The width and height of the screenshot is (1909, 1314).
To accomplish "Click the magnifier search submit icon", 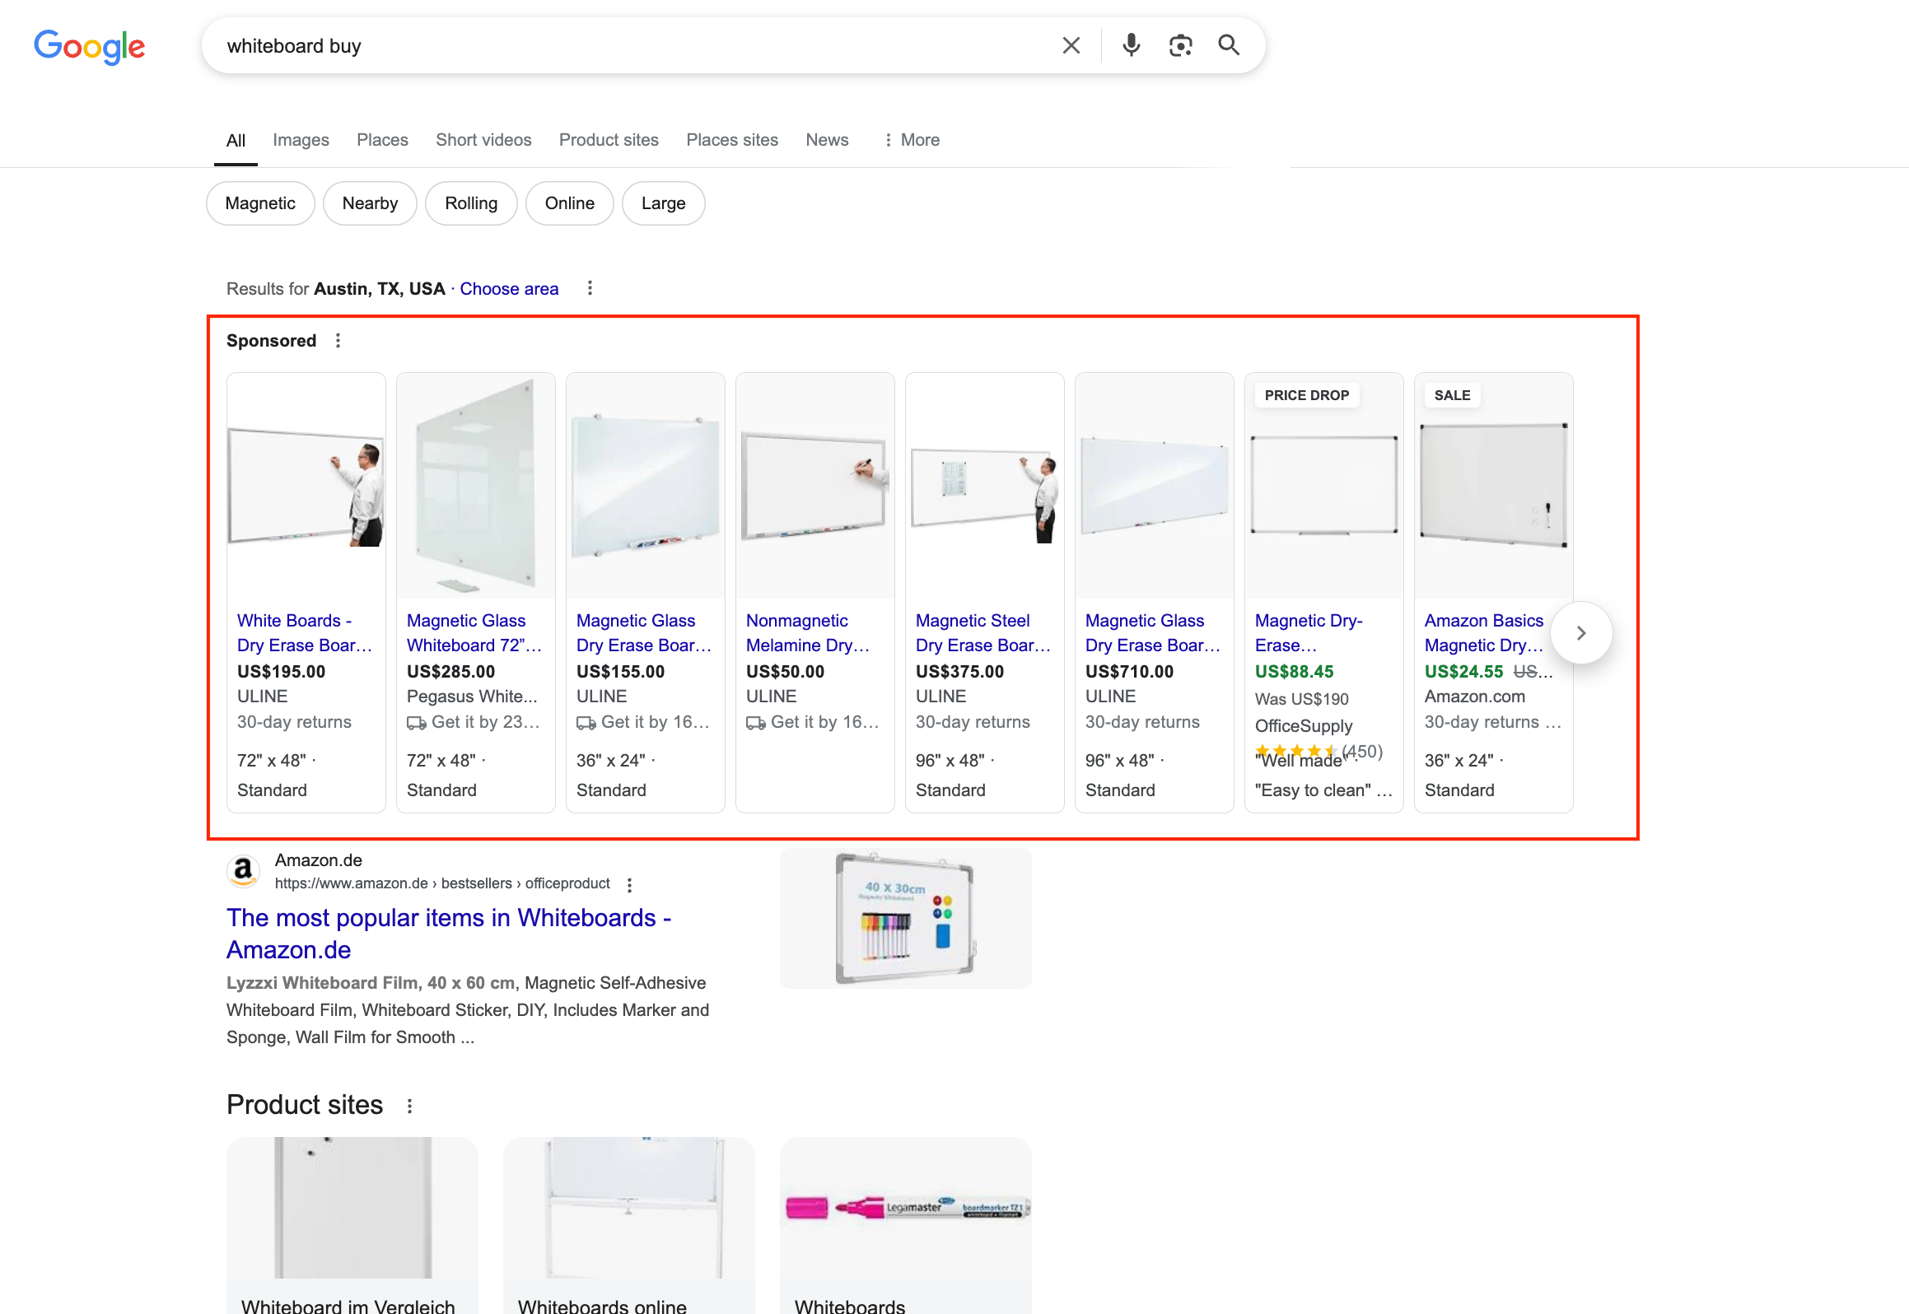I will point(1228,45).
